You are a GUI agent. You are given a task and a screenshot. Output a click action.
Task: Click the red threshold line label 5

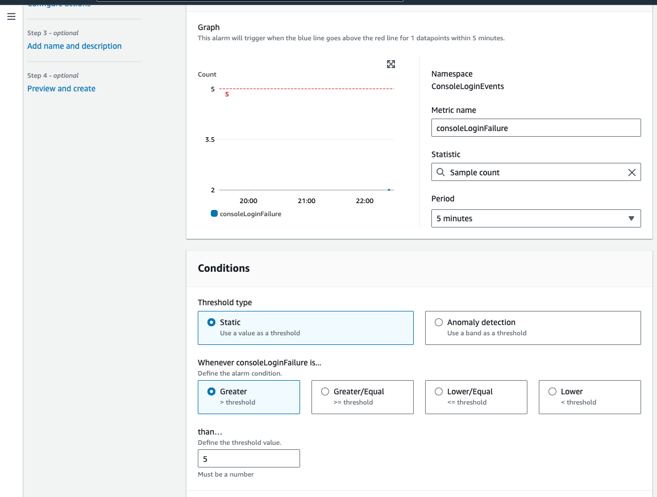click(x=227, y=94)
